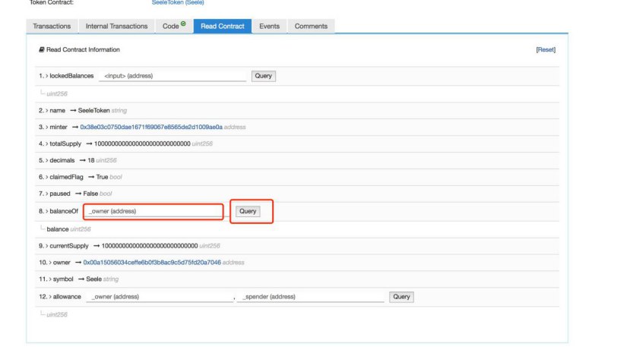Open the owner address link
The image size is (630, 347).
tap(152, 262)
